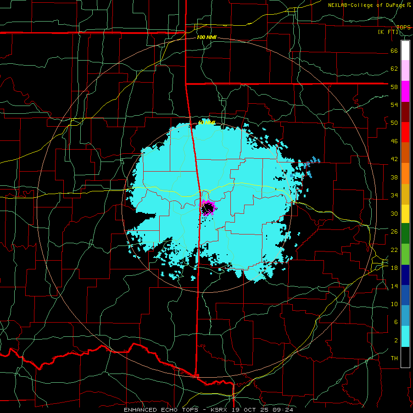Click the legend value 22
Viewport: 413px width, 413px height.
coord(394,250)
